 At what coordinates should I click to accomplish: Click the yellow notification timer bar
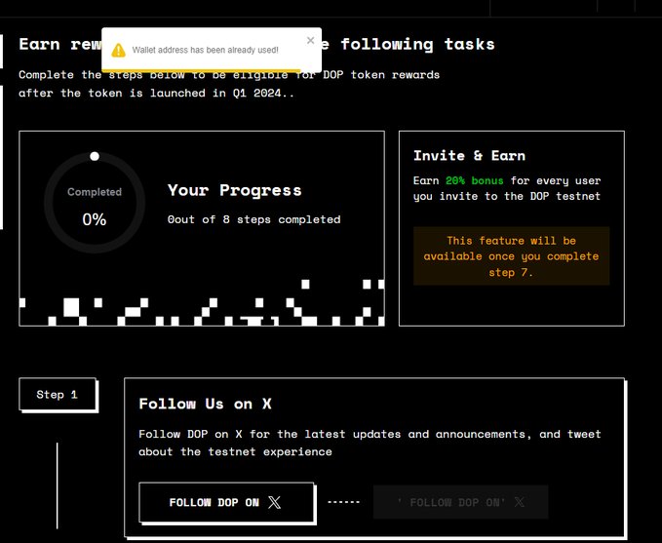pos(201,70)
